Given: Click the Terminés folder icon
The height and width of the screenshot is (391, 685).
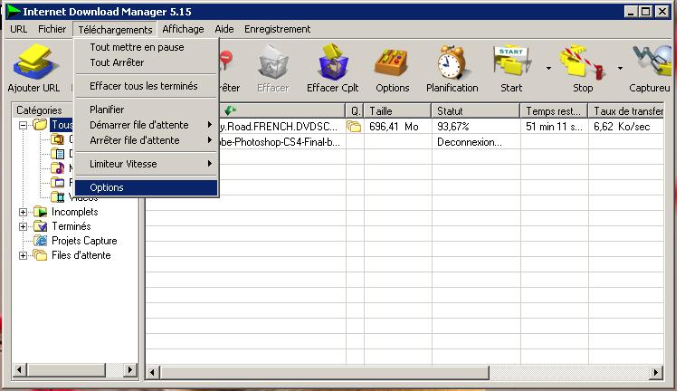Looking at the screenshot, I should click(40, 226).
